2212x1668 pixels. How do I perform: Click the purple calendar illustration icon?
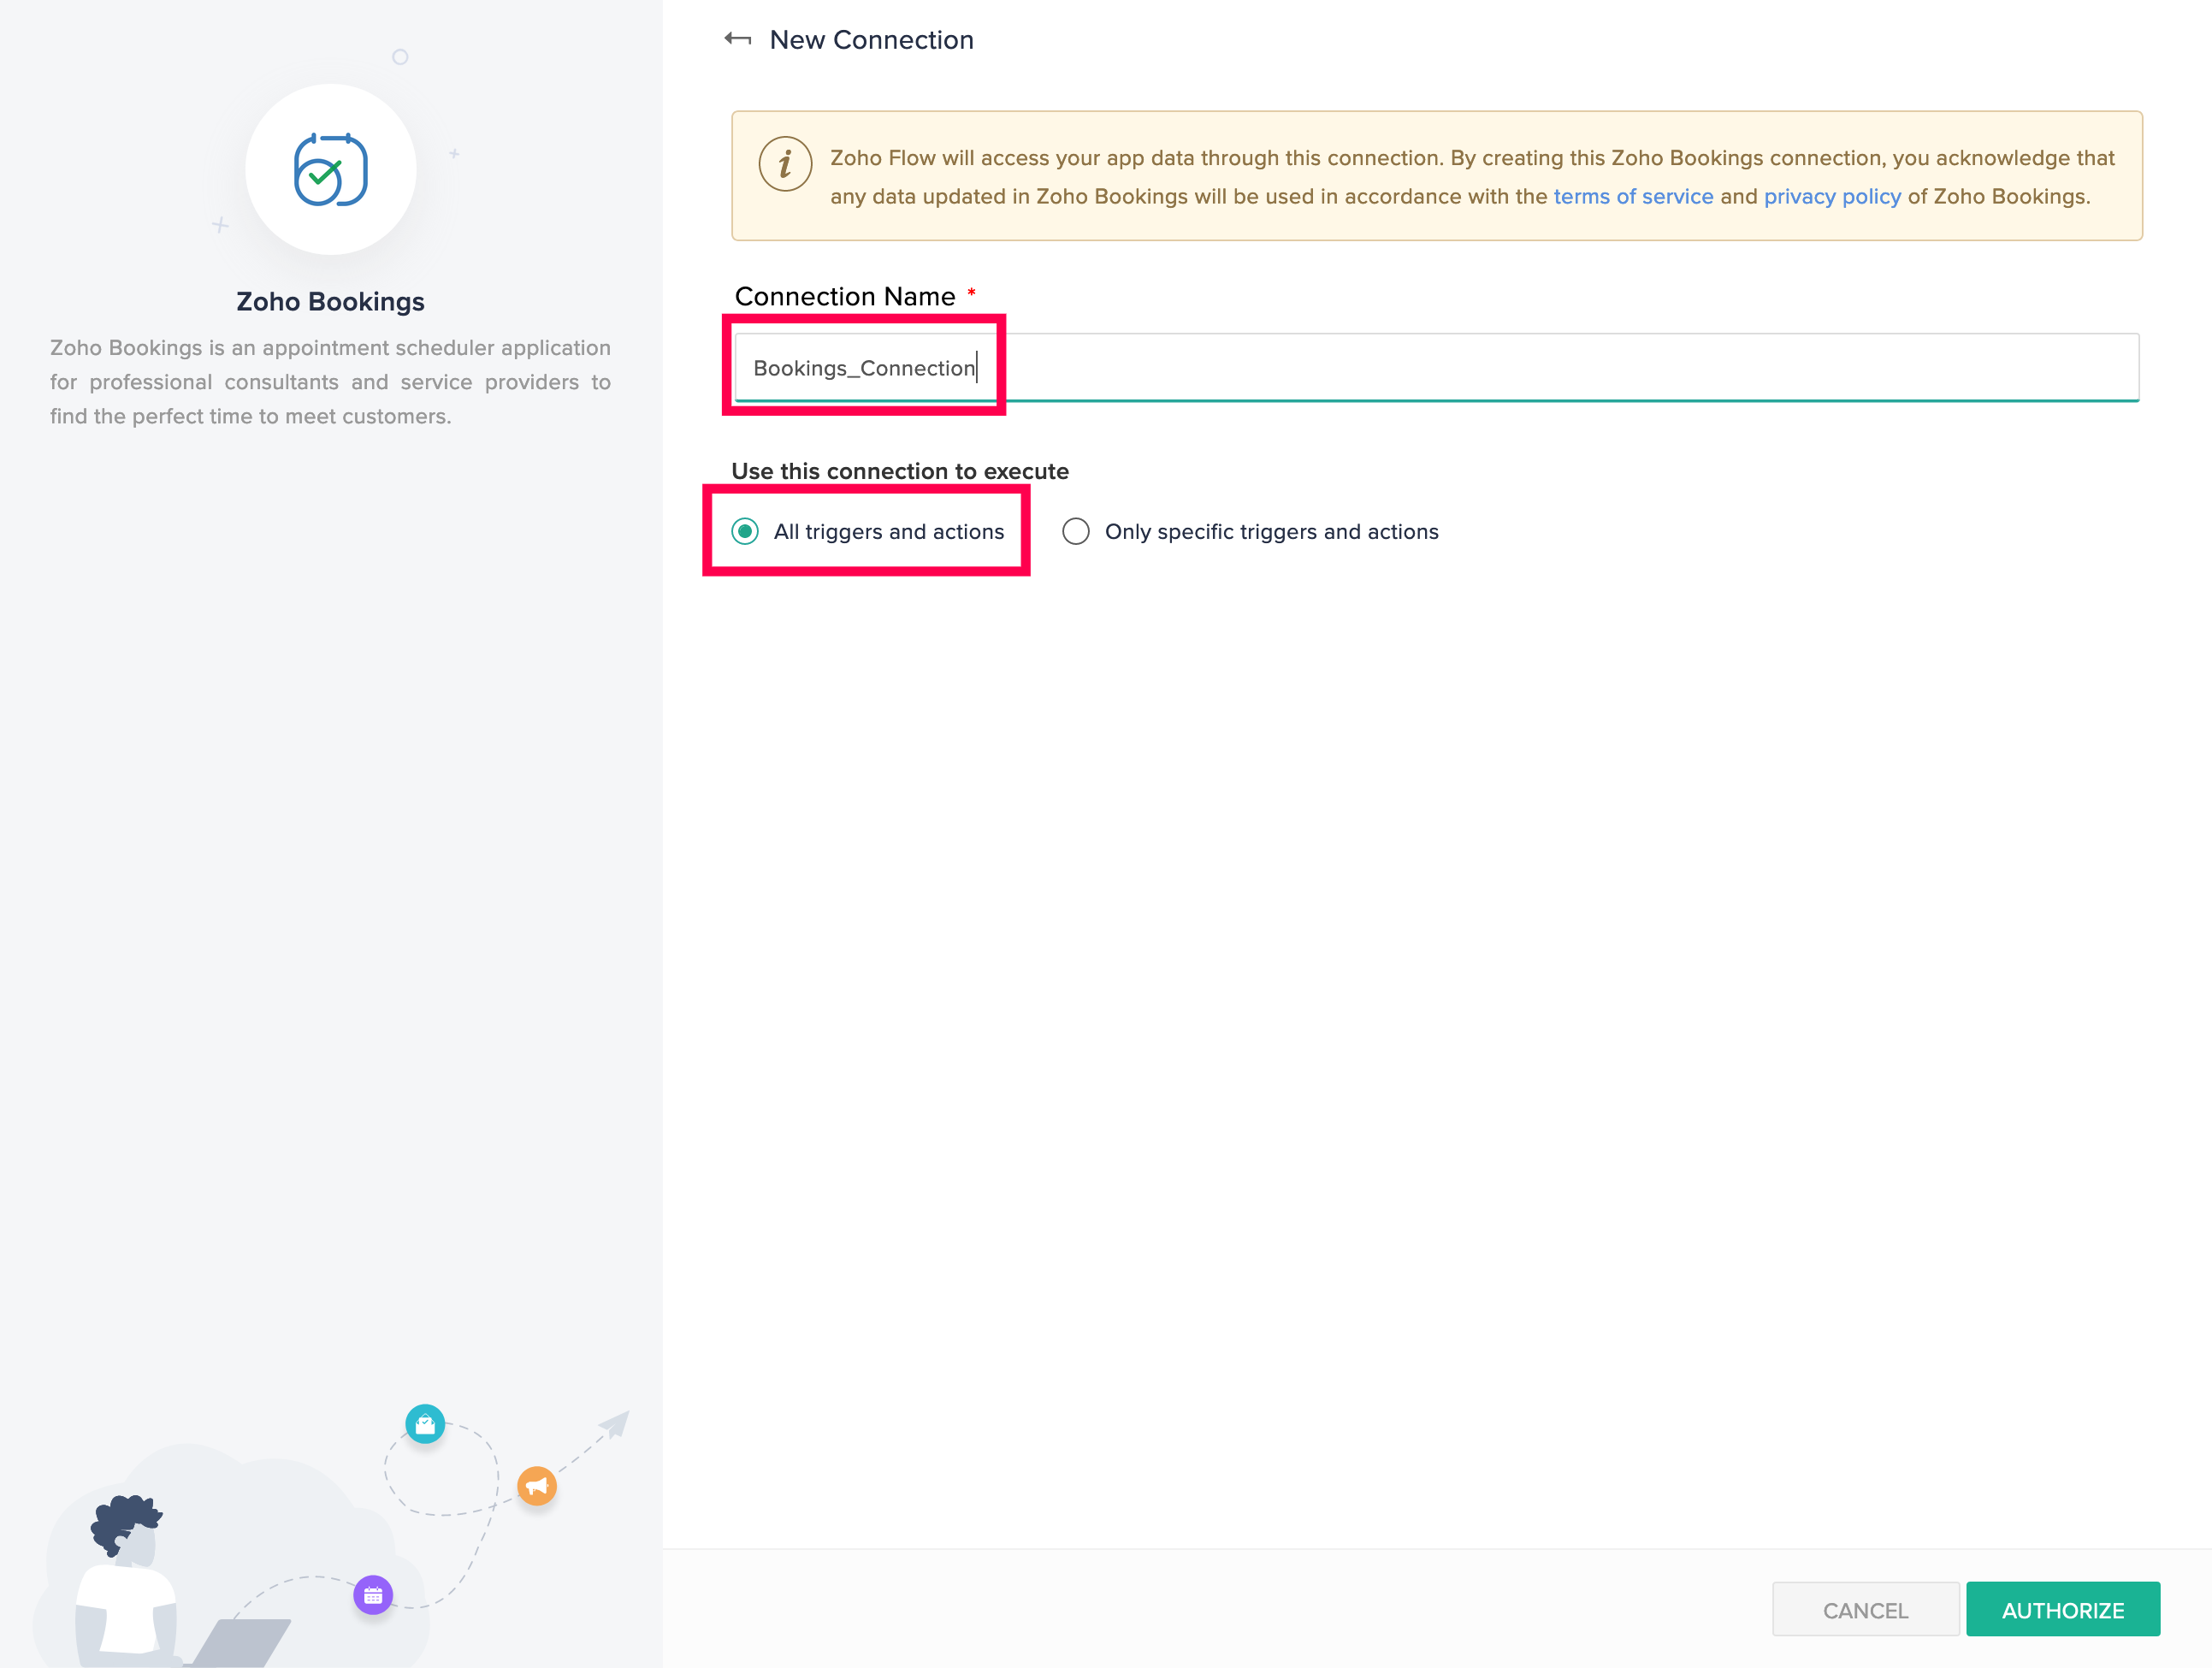tap(373, 1595)
